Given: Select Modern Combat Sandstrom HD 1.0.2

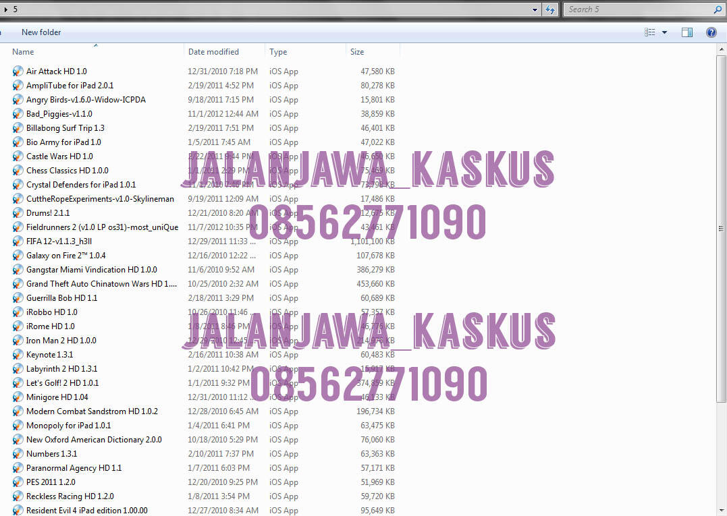Looking at the screenshot, I should [92, 411].
